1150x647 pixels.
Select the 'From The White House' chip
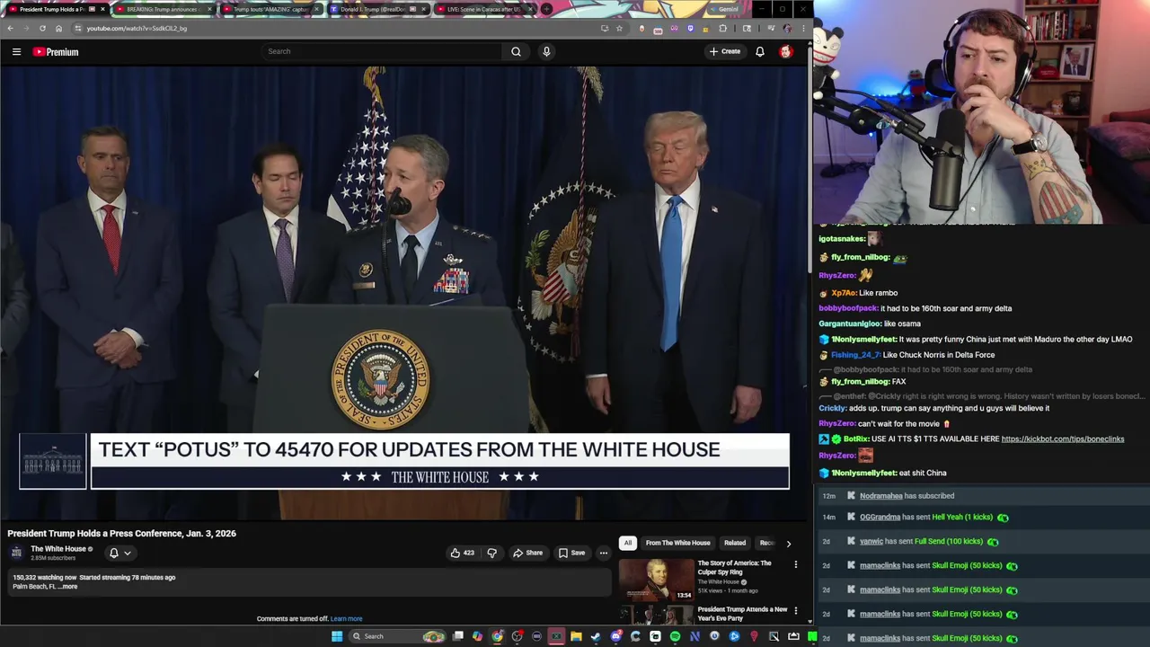(x=677, y=543)
